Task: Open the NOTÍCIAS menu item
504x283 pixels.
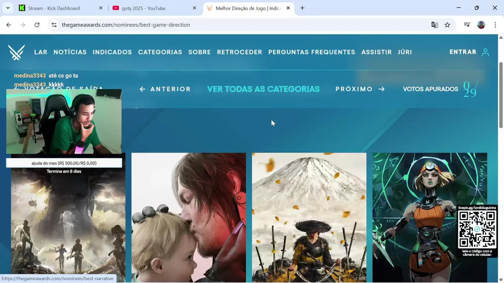Action: pos(70,52)
